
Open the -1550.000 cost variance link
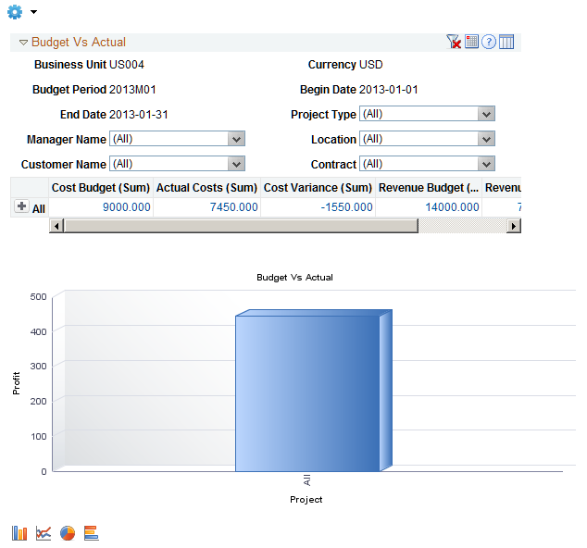tap(346, 207)
